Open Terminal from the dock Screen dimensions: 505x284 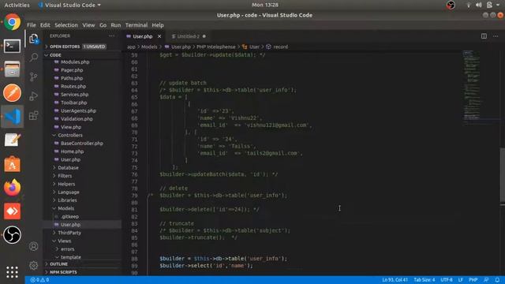tap(13, 46)
